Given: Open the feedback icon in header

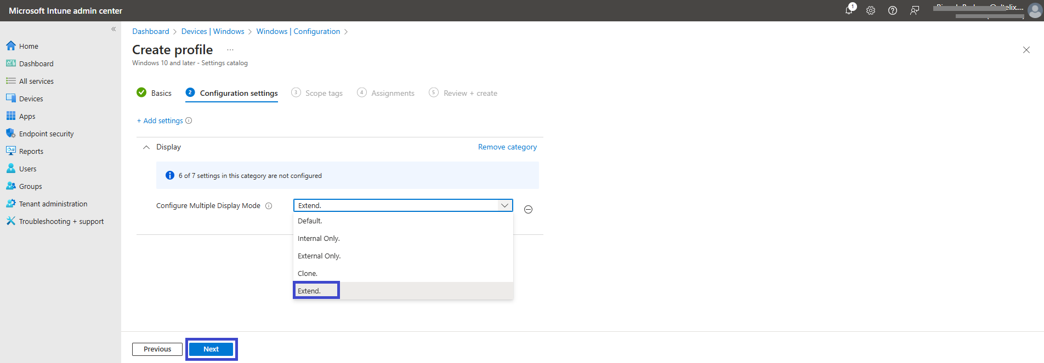Looking at the screenshot, I should tap(915, 10).
